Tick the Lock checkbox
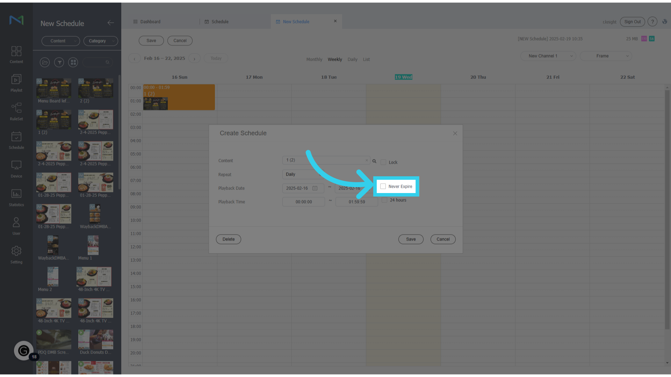Screen dimensions: 671x377 coord(383,162)
